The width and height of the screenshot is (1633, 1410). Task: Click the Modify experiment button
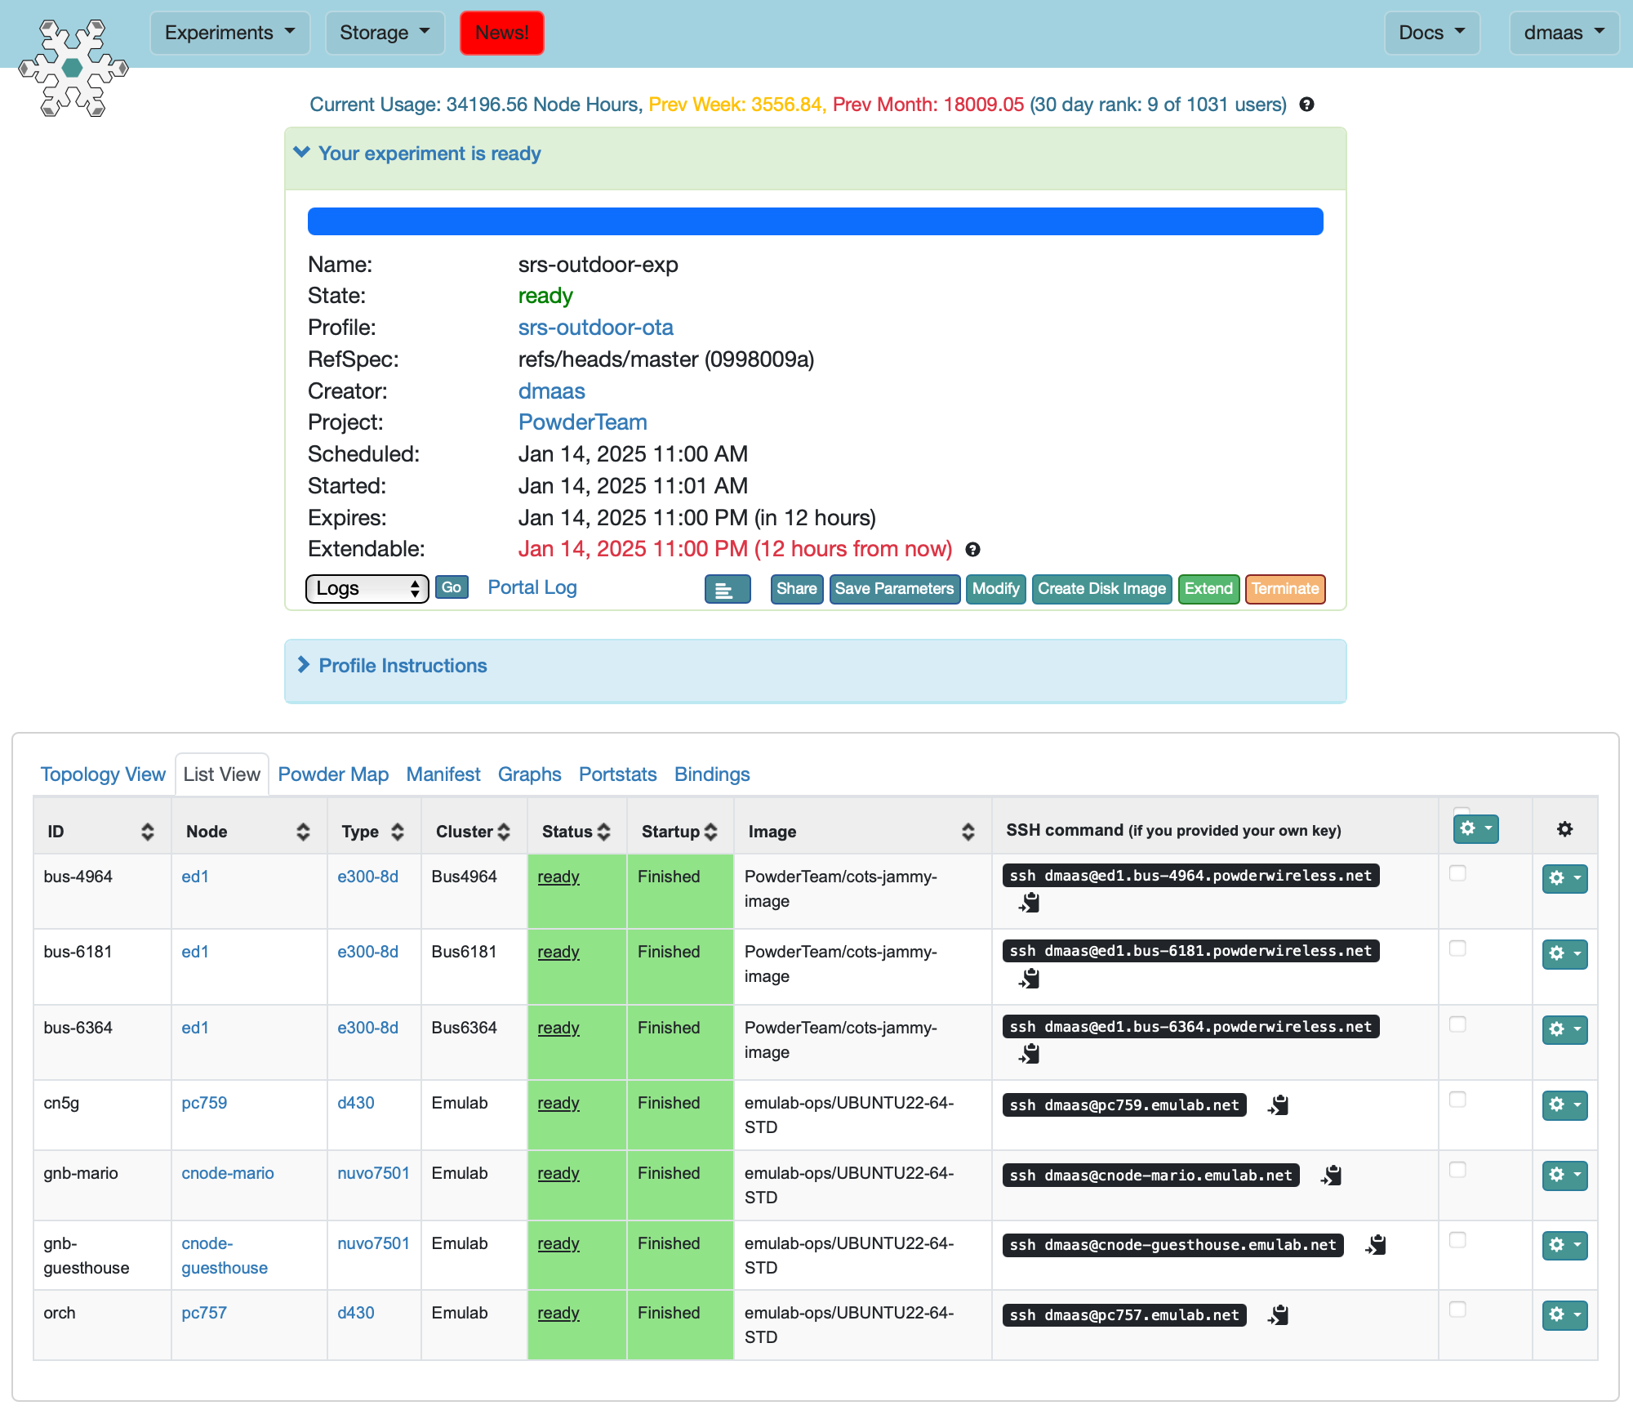pyautogui.click(x=994, y=589)
